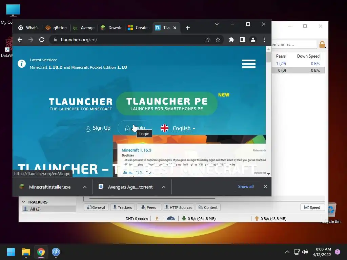Show hidden system tray icons
Viewport: 347px width, 260px height.
[287, 252]
